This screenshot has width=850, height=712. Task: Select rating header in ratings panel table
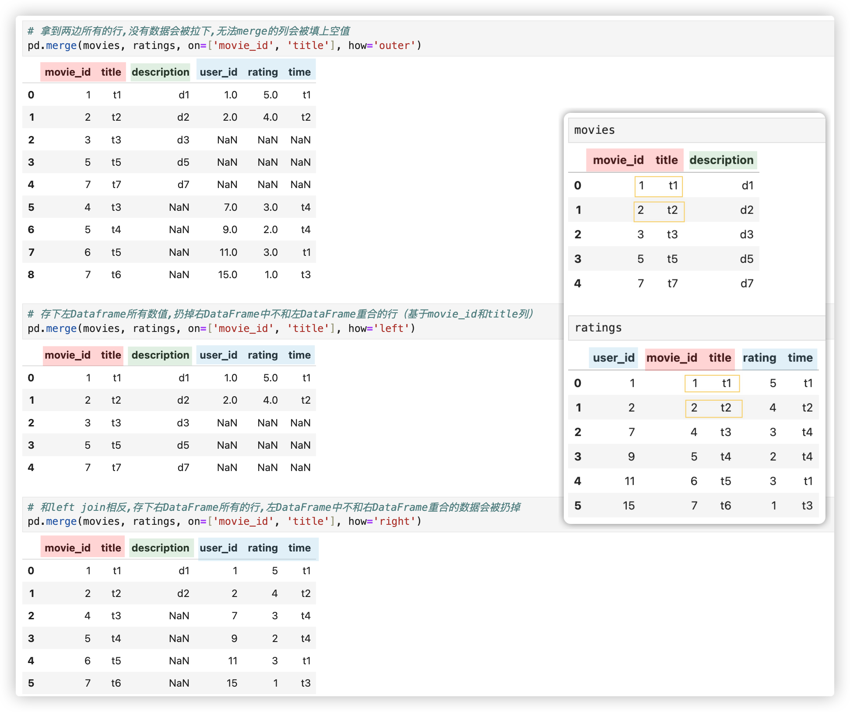coord(759,358)
